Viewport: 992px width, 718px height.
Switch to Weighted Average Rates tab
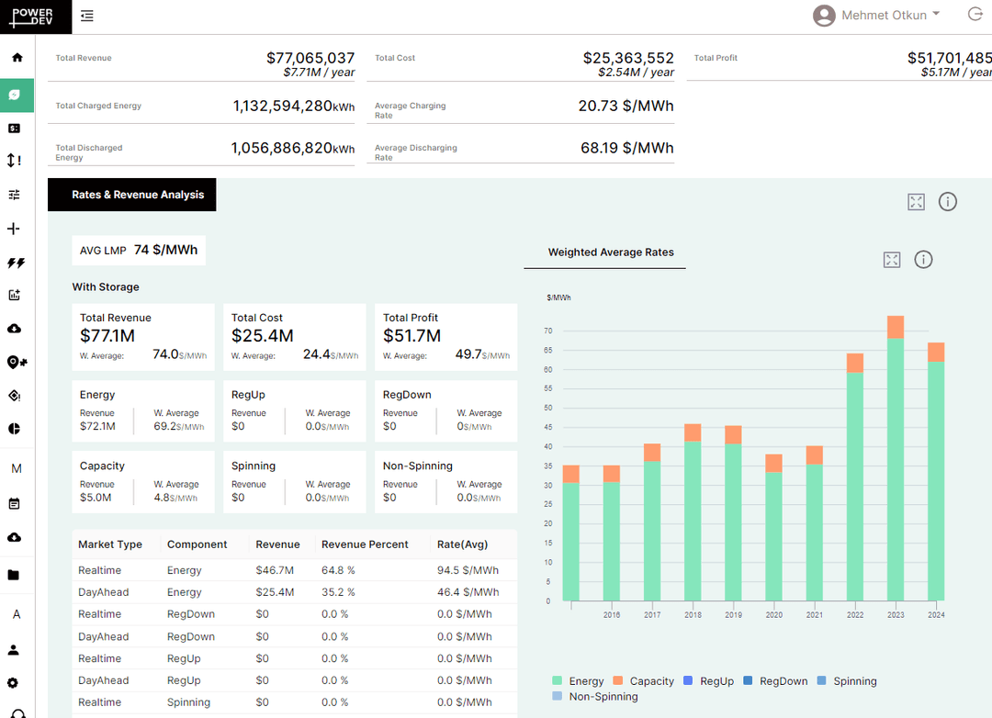click(x=611, y=252)
